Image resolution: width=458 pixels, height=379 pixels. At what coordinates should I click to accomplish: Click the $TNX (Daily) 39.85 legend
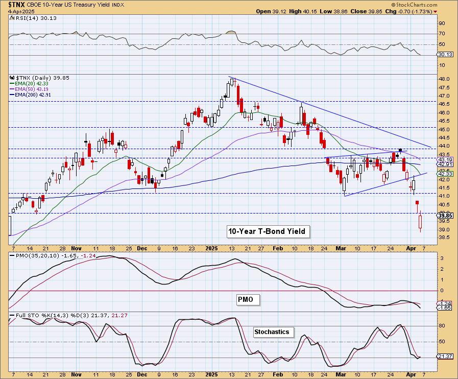pyautogui.click(x=42, y=78)
